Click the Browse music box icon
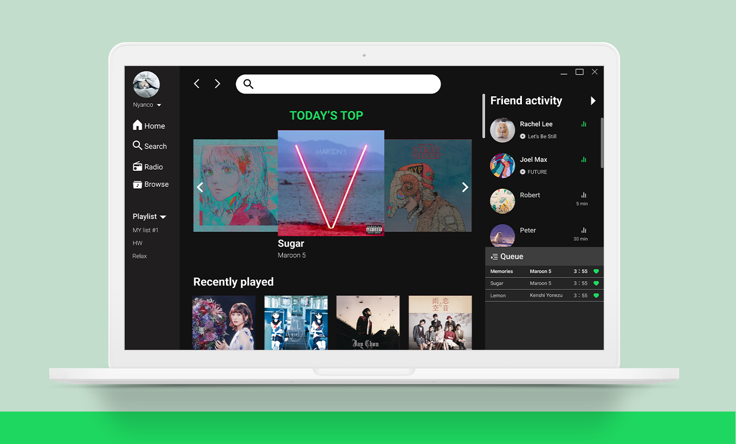 [x=138, y=184]
